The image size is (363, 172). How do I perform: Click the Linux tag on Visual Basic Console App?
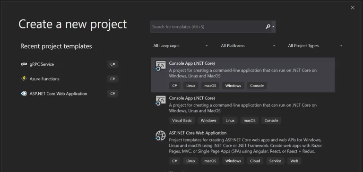[230, 120]
